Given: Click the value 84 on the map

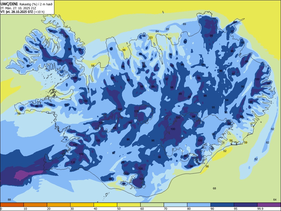Looking at the screenshot, I should pyautogui.click(x=157, y=32).
